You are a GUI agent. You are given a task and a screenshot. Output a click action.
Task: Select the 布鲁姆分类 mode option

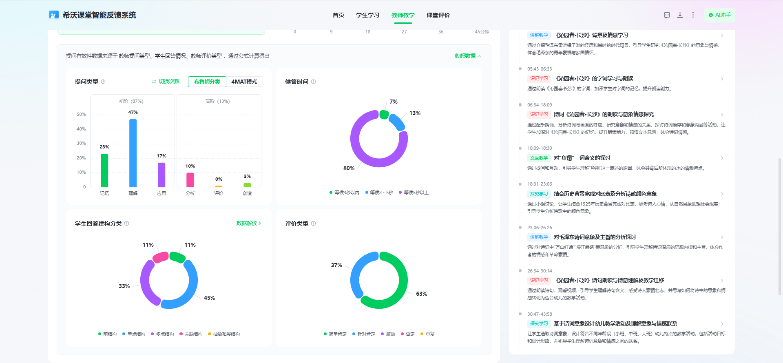click(207, 82)
